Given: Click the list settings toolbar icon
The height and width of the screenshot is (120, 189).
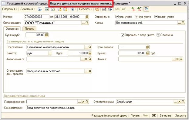Looking at the screenshot, I should tap(104, 9).
